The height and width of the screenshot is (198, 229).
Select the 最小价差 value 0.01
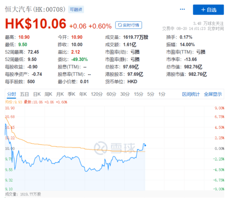[x=84, y=82]
